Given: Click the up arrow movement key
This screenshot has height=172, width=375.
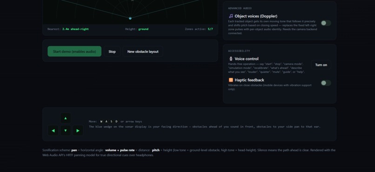Looking at the screenshot, I should coord(66,118).
